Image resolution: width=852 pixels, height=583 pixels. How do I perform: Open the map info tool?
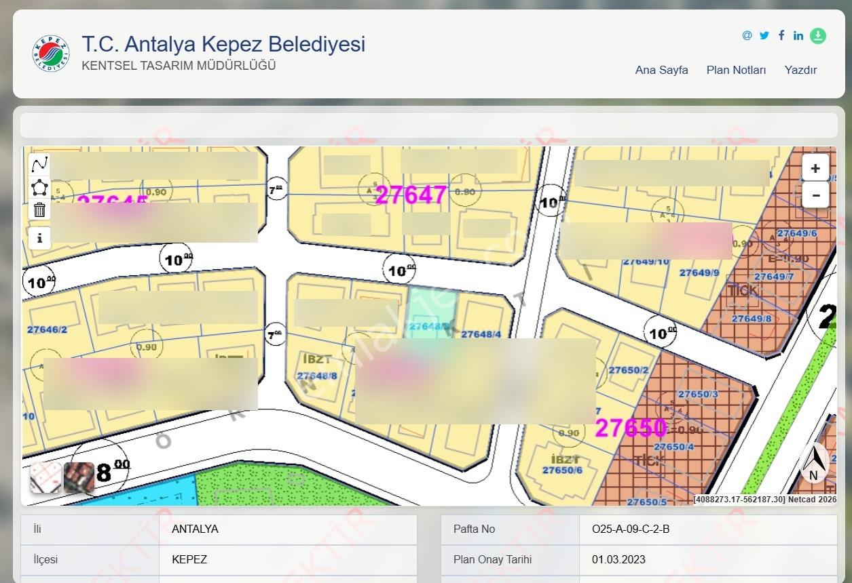point(40,238)
